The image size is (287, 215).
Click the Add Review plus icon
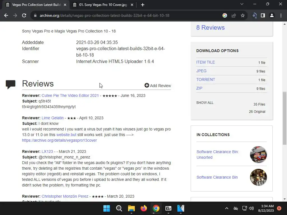point(147,85)
